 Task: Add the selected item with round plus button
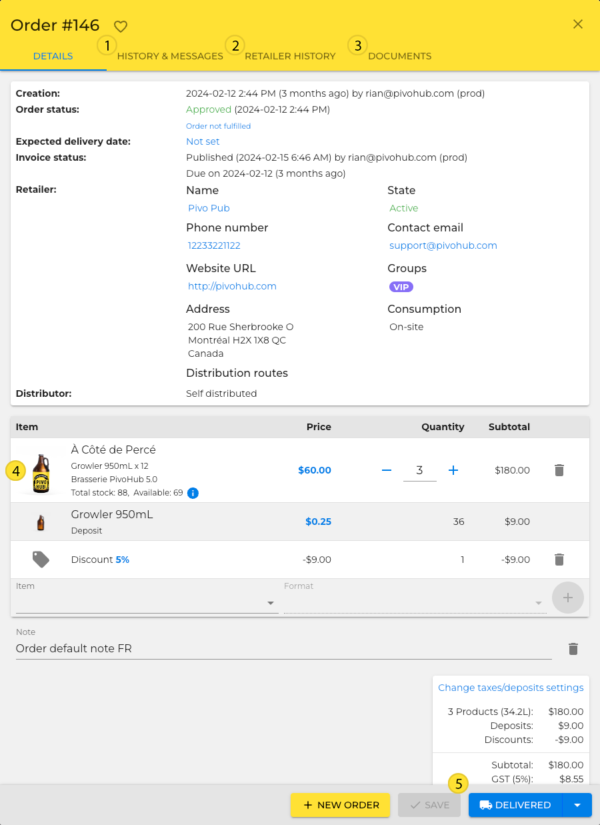[568, 598]
